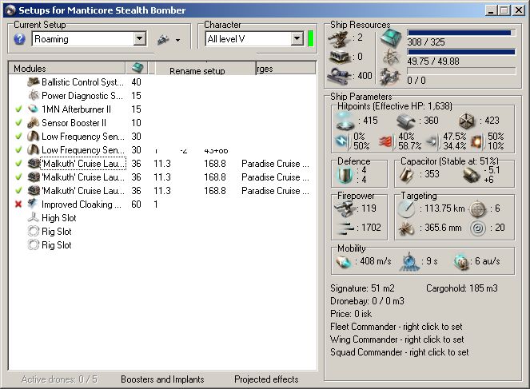Click the Power Diagnostic System row text
The height and width of the screenshot is (389, 530).
[82, 96]
